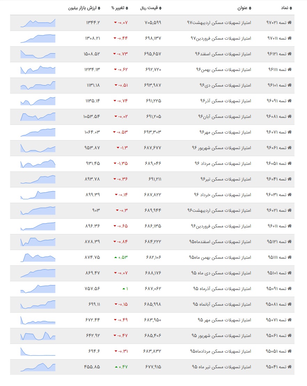
Task: Open the trend chart in the تسه ۹۵۰۵۱ row
Action: pyautogui.click(x=38, y=351)
